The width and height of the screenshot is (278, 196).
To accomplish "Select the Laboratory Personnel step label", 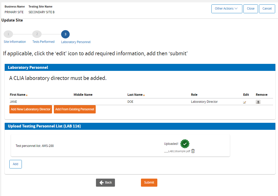I will (76, 42).
